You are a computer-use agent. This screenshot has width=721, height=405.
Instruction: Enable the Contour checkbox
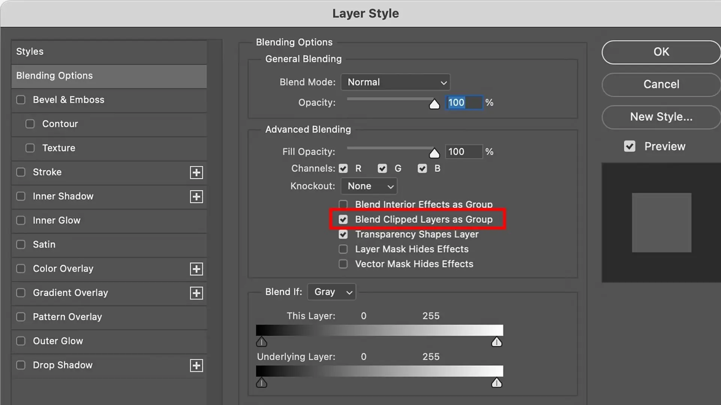(x=30, y=124)
